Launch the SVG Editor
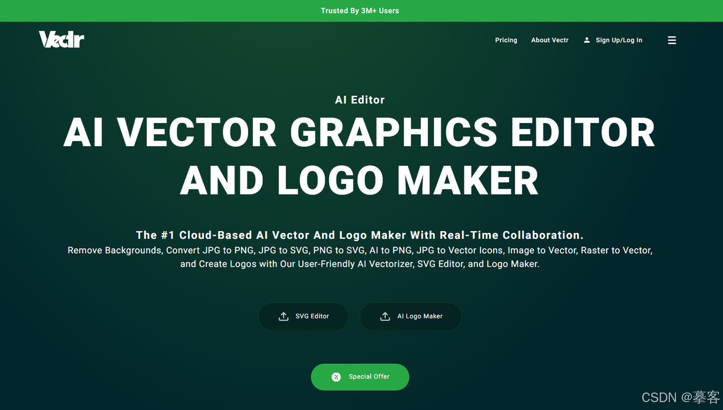 303,316
